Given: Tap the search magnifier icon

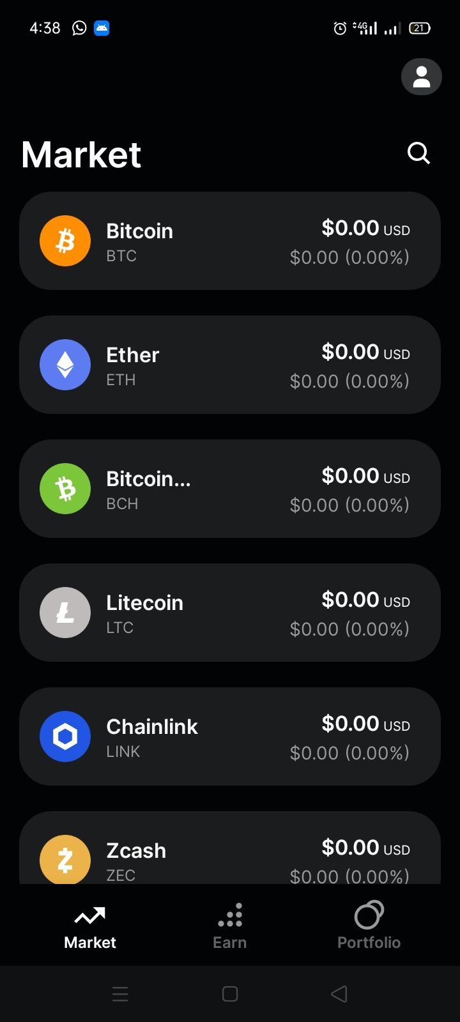Looking at the screenshot, I should [x=418, y=153].
